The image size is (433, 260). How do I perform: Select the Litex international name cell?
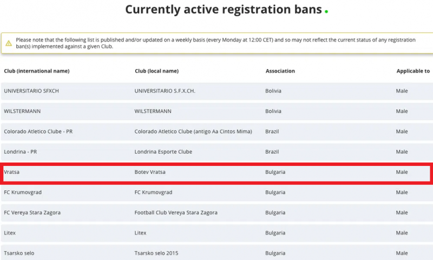(11, 233)
